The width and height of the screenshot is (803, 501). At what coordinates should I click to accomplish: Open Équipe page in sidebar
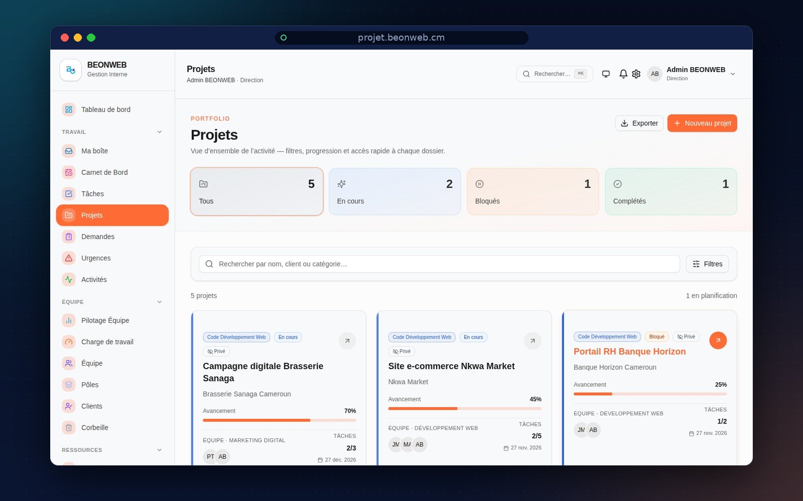point(112,363)
